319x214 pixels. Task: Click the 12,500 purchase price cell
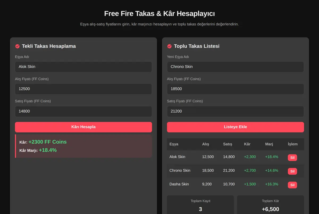[208, 157]
